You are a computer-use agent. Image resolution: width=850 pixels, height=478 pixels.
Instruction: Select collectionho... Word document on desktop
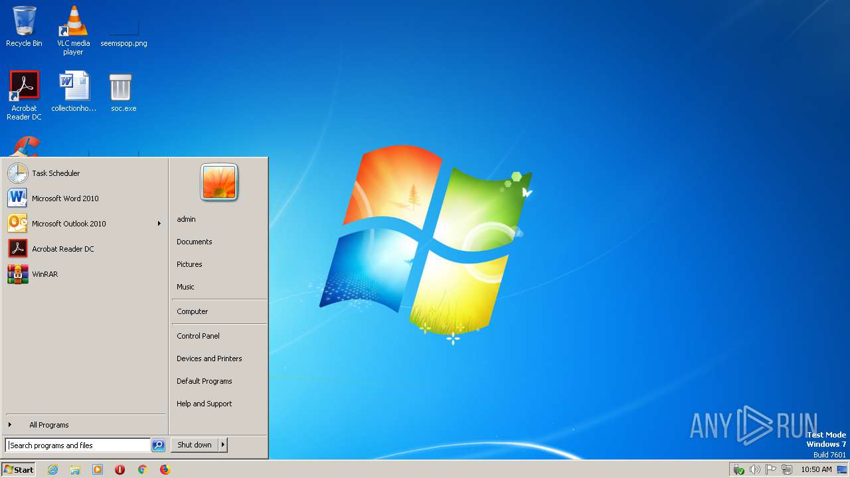pyautogui.click(x=74, y=92)
